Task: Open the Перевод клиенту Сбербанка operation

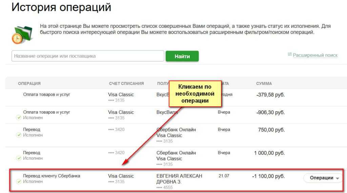Action: point(177,180)
